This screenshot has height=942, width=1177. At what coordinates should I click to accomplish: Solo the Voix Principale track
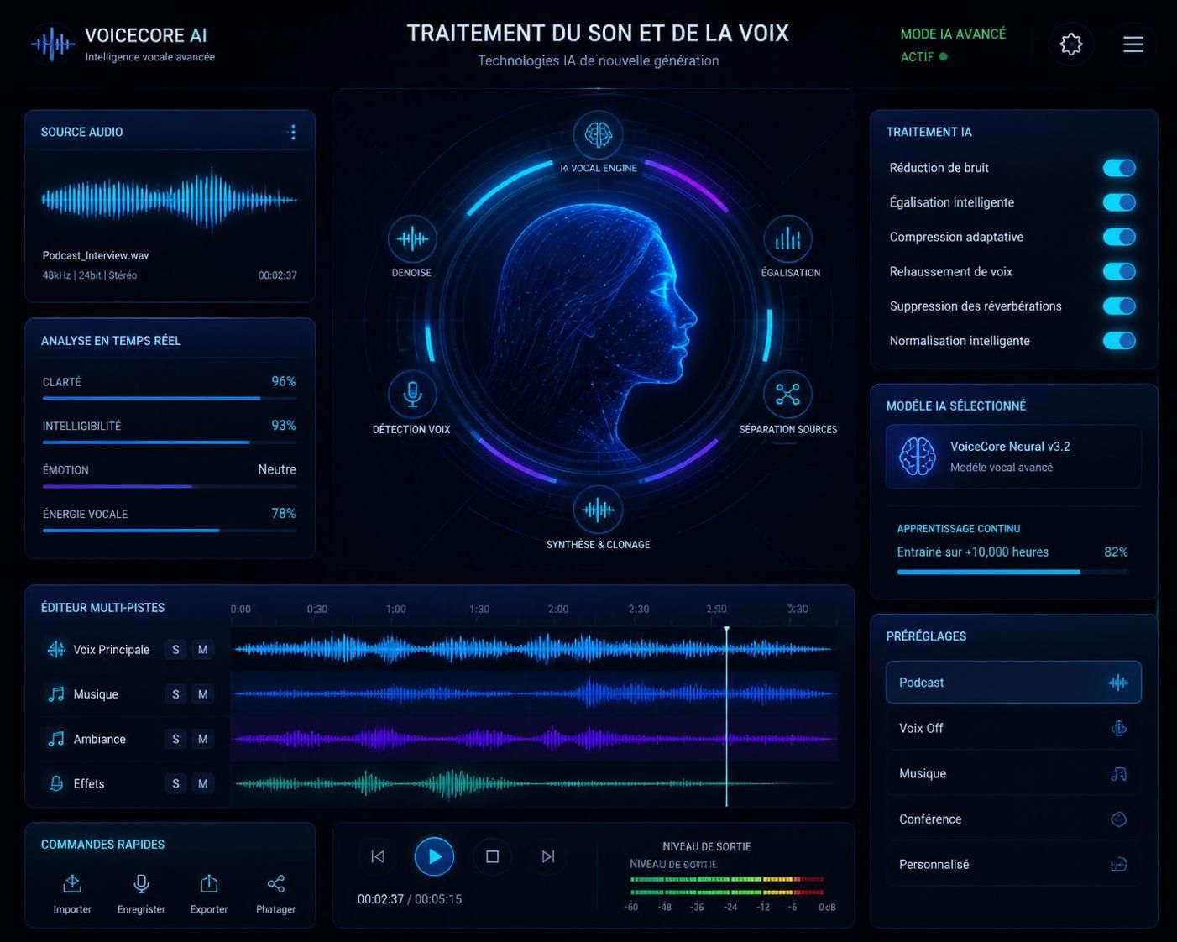point(175,650)
